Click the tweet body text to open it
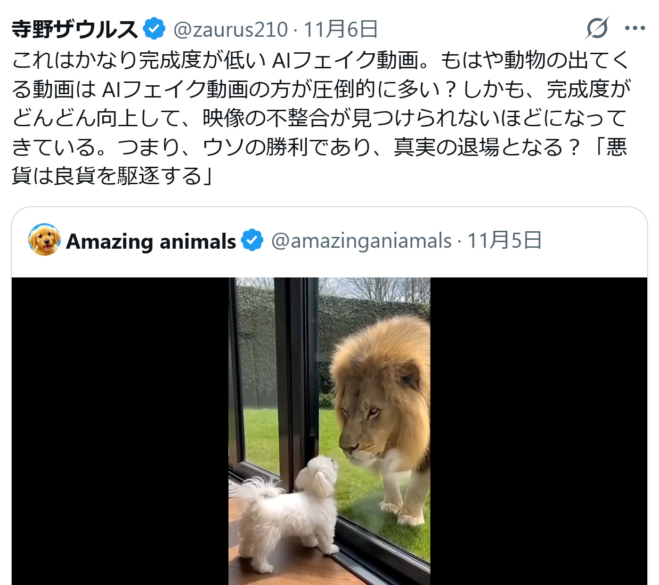Screen dimensions: 659x585 [320, 118]
